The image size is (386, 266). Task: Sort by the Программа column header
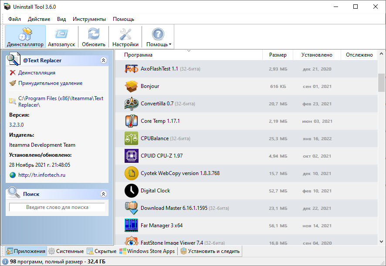tap(189, 55)
